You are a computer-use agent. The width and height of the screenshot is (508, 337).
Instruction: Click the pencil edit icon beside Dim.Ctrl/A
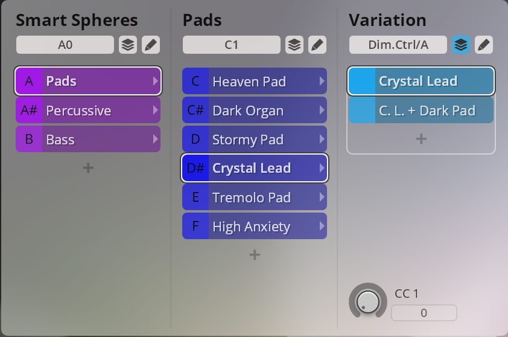tap(484, 45)
